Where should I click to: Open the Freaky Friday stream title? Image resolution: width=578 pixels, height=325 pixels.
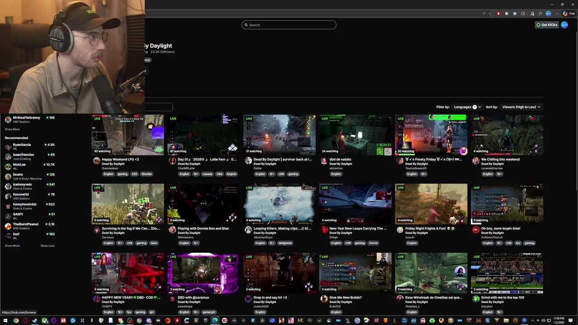coord(434,159)
